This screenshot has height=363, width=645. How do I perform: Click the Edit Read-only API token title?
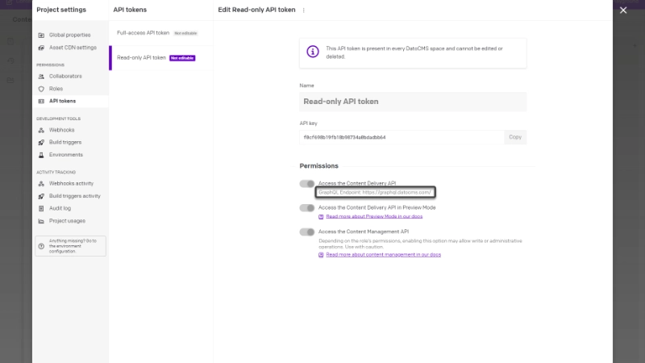pyautogui.click(x=256, y=10)
